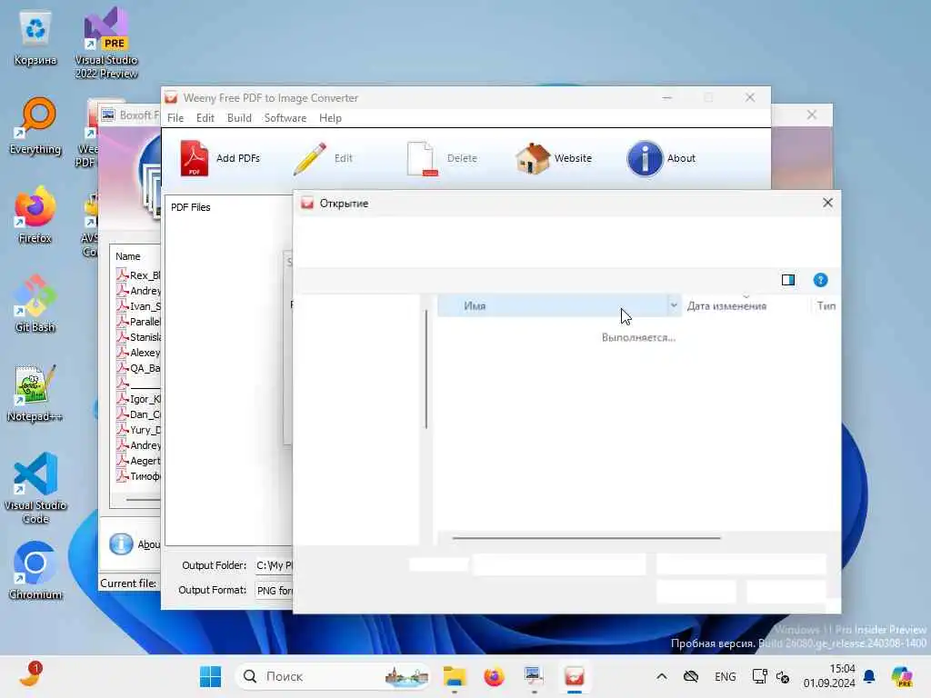Click the widgets icon at taskbar left
The image size is (931, 698).
(31, 673)
